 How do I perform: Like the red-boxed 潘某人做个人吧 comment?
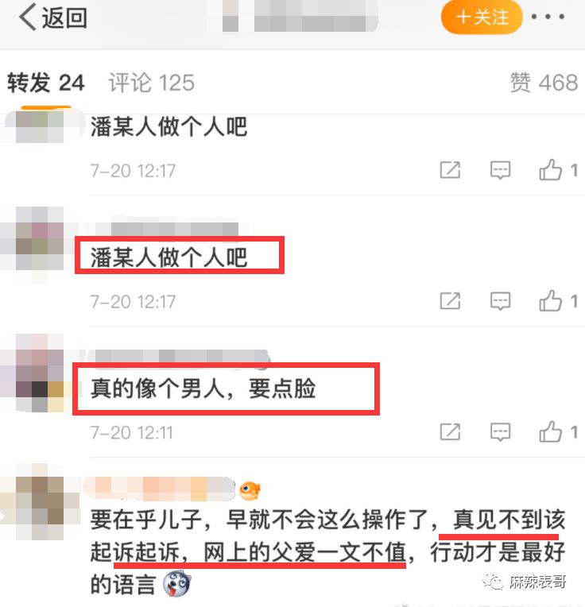558,300
